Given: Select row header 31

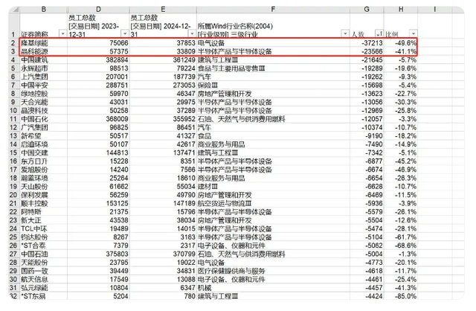Looking at the screenshot, I should 13,288.
